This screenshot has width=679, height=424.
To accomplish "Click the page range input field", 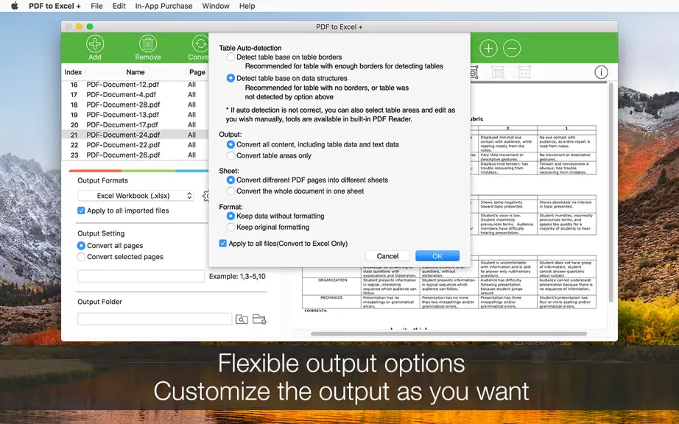I will coord(141,277).
